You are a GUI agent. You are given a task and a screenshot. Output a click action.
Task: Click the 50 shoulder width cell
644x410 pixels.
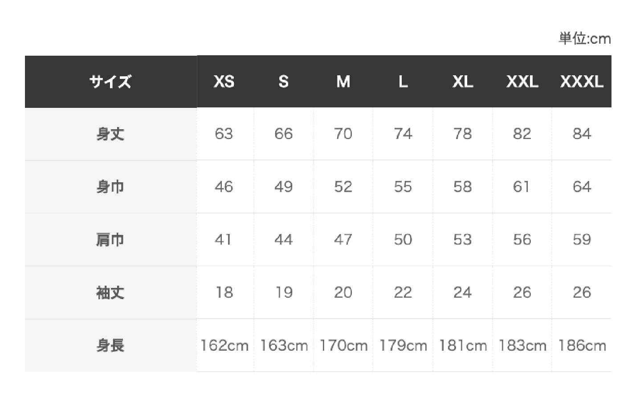[x=403, y=240]
